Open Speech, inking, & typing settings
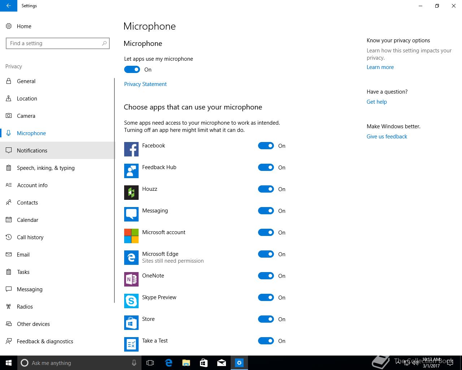The image size is (462, 370). click(x=57, y=168)
